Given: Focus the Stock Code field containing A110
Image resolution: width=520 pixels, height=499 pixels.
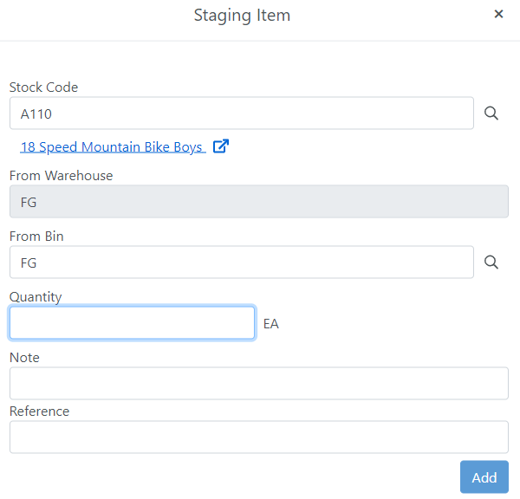Looking at the screenshot, I should (x=241, y=113).
